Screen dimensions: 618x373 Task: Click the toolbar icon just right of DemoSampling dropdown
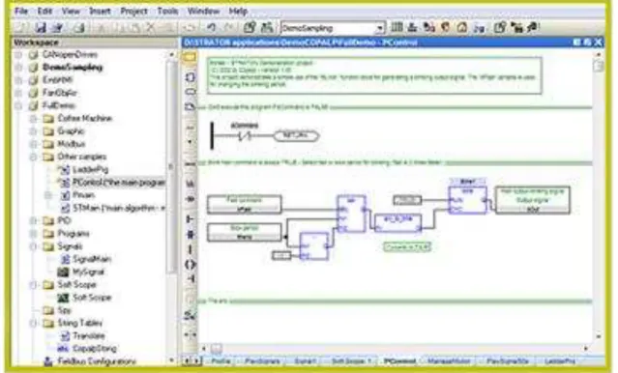(x=397, y=27)
